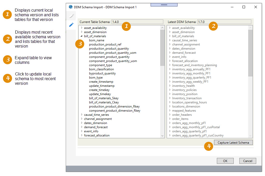The image size is (265, 176).
Task: Select the inventory_agg_annually_PF1 table
Action: click(191, 69)
